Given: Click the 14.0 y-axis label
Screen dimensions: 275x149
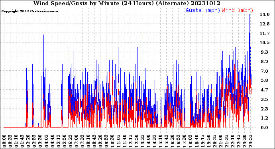Looking at the screenshot, I should click(265, 14).
